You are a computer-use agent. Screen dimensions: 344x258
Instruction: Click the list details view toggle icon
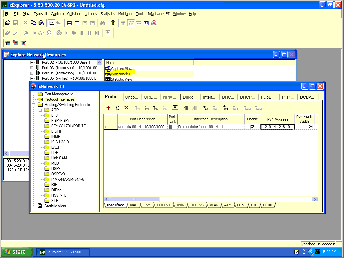click(131, 23)
